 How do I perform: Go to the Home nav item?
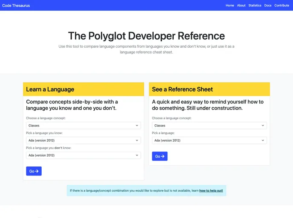(x=230, y=6)
